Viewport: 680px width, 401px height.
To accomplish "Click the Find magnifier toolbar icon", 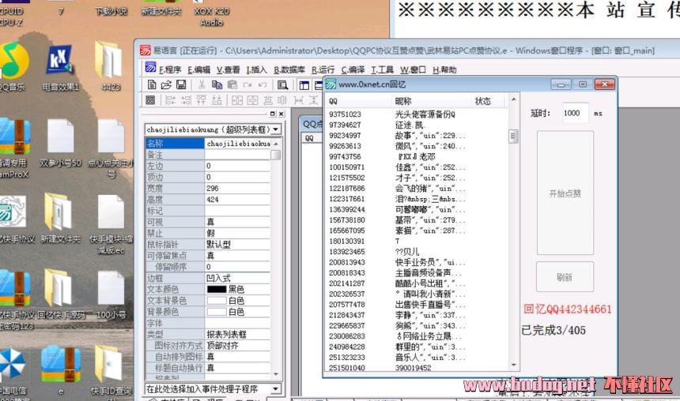I will [283, 85].
